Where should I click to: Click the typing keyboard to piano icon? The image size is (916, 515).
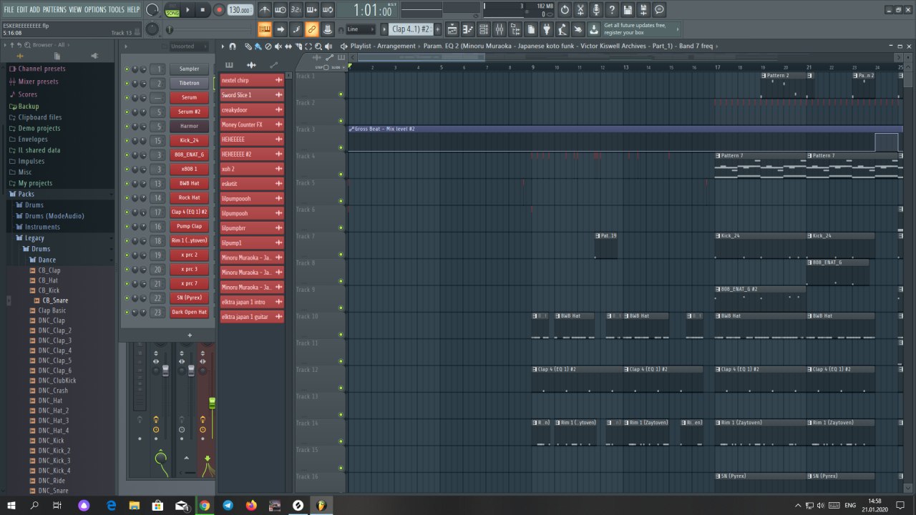pyautogui.click(x=264, y=29)
